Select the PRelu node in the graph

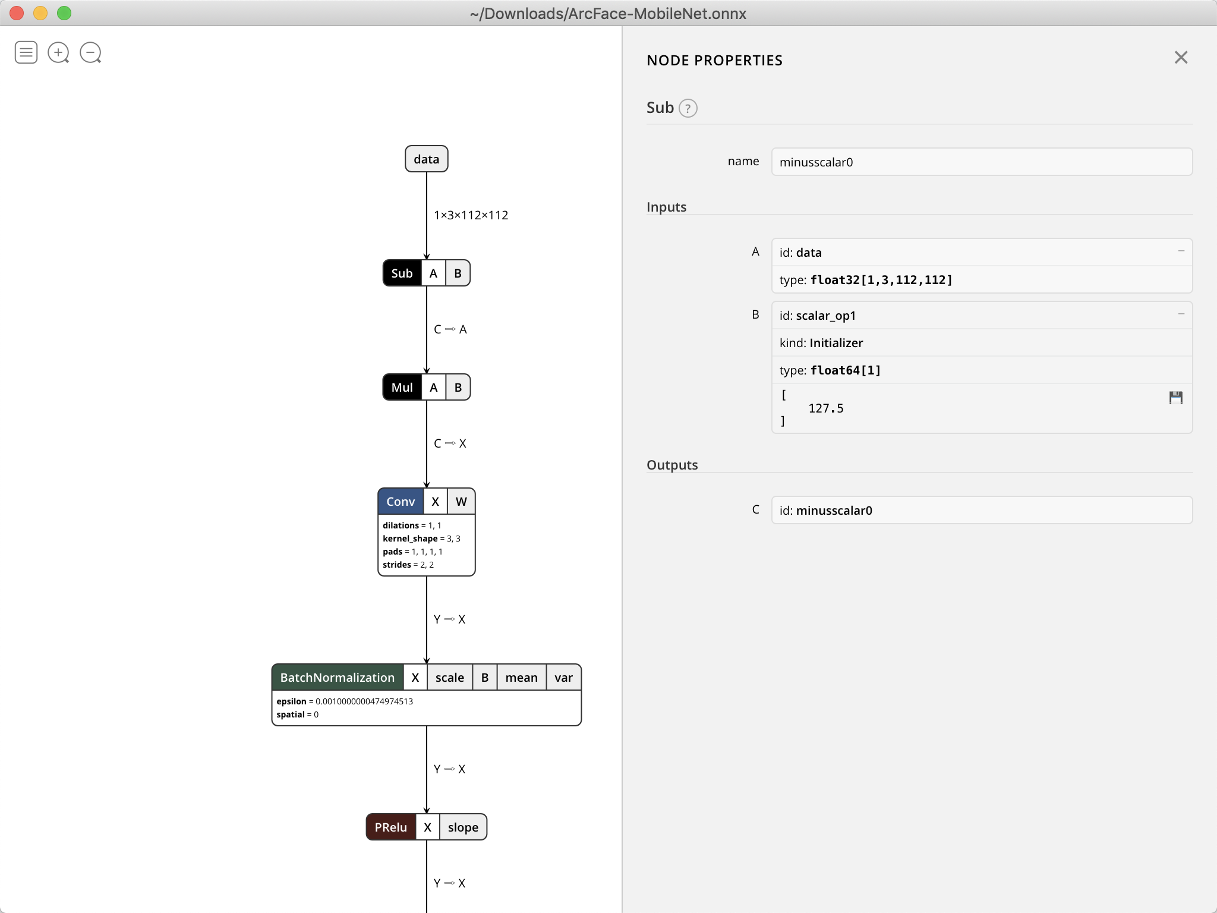[x=390, y=827]
